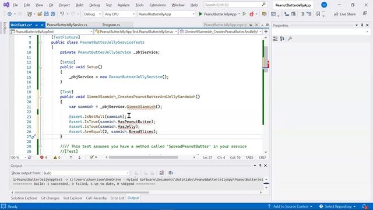This screenshot has height=210, width=373.
Task: Click the uncomment lines icon
Action: pyautogui.click(x=309, y=14)
